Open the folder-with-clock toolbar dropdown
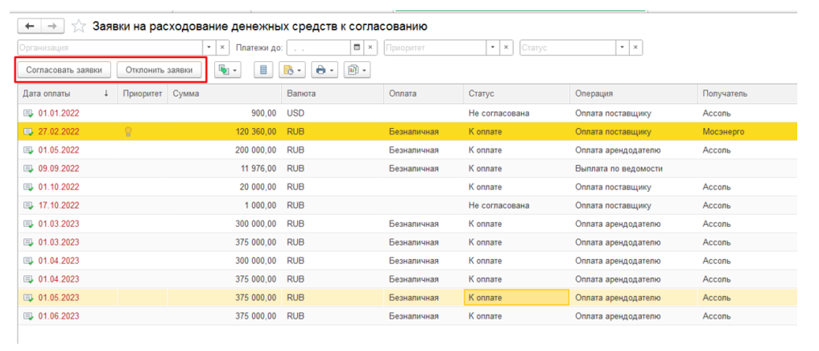This screenshot has height=351, width=819. tap(292, 70)
